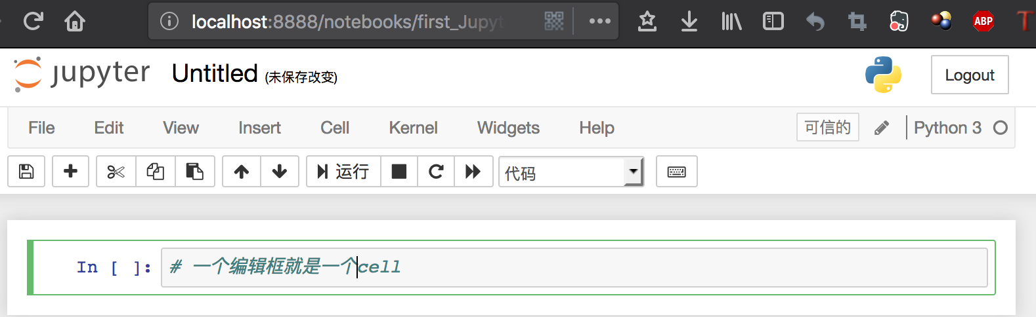Click the pencil edit mode indicator
1036x317 pixels.
tap(882, 128)
